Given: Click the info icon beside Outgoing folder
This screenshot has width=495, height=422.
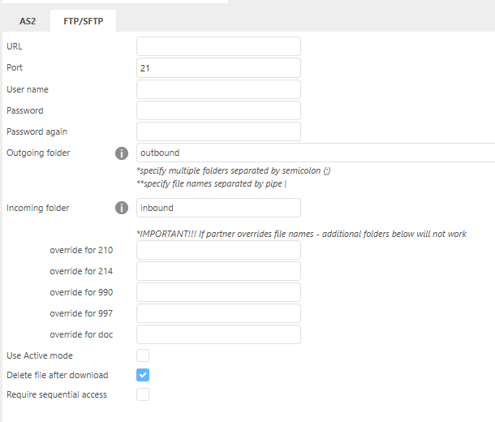Looking at the screenshot, I should tap(122, 153).
